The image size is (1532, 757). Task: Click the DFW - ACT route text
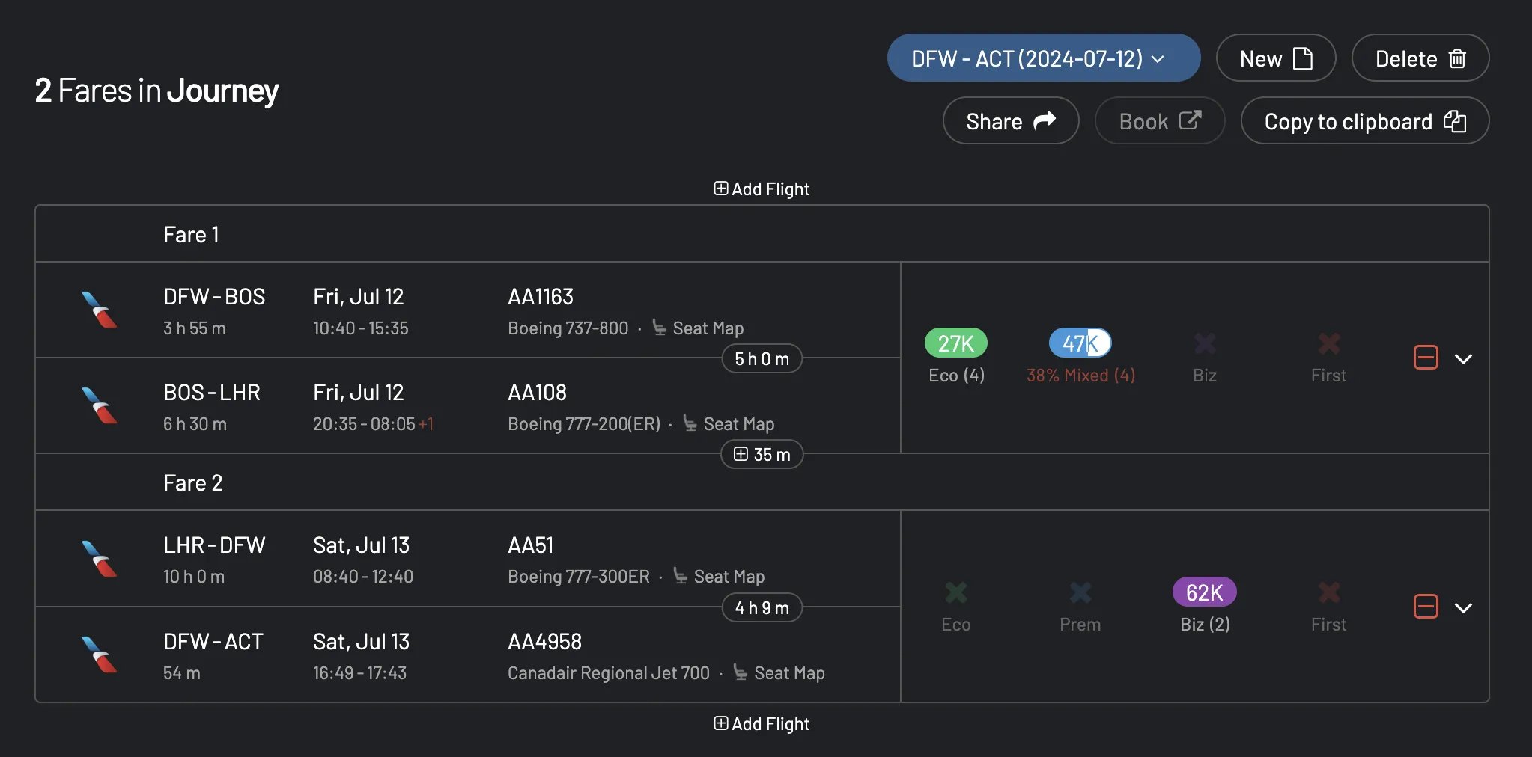coord(213,642)
